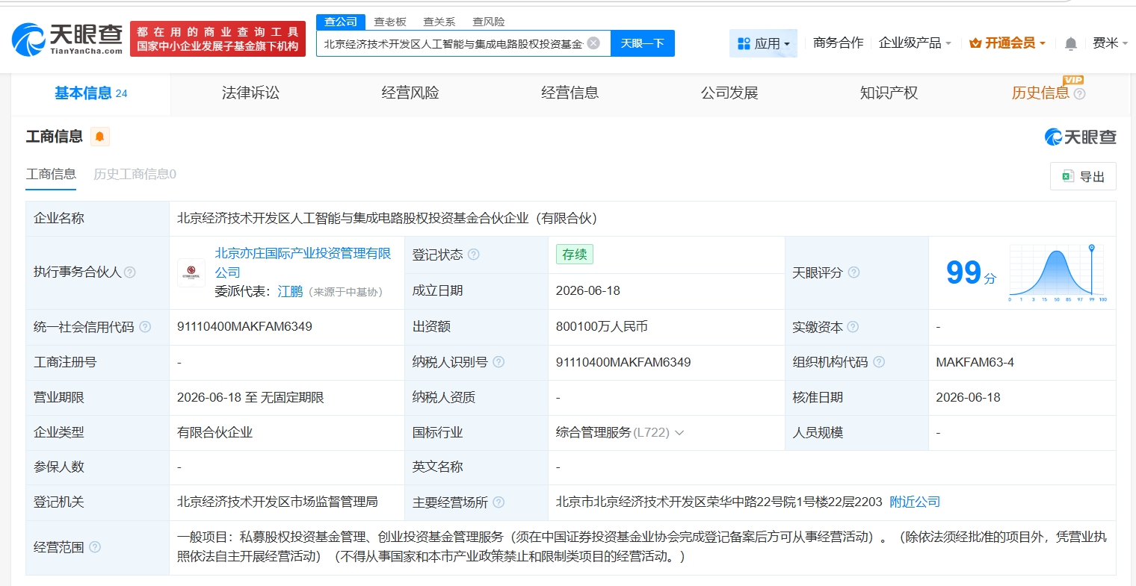Click the 2026-06-18 至 无固定期限 value
Image resolution: width=1136 pixels, height=586 pixels.
(250, 398)
